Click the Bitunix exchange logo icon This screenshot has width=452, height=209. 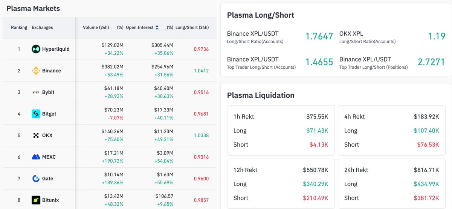36,200
